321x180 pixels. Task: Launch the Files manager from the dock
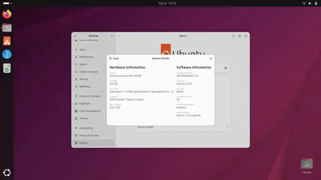pos(7,27)
